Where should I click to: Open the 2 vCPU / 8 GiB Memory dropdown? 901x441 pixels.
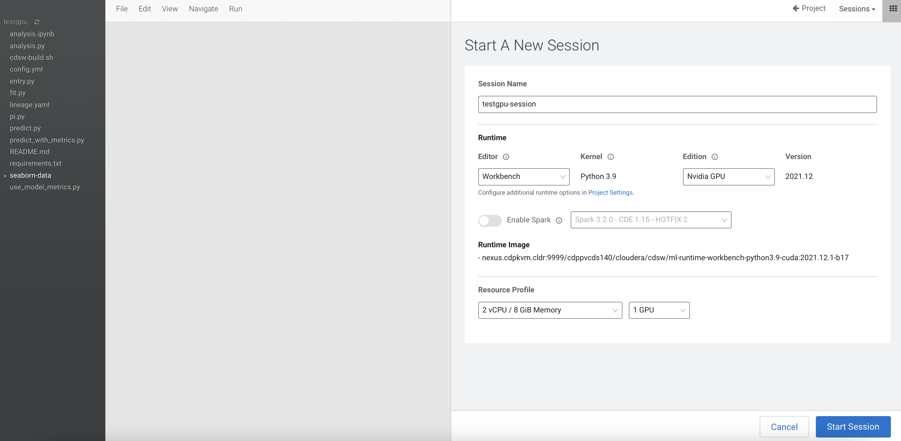click(x=550, y=310)
